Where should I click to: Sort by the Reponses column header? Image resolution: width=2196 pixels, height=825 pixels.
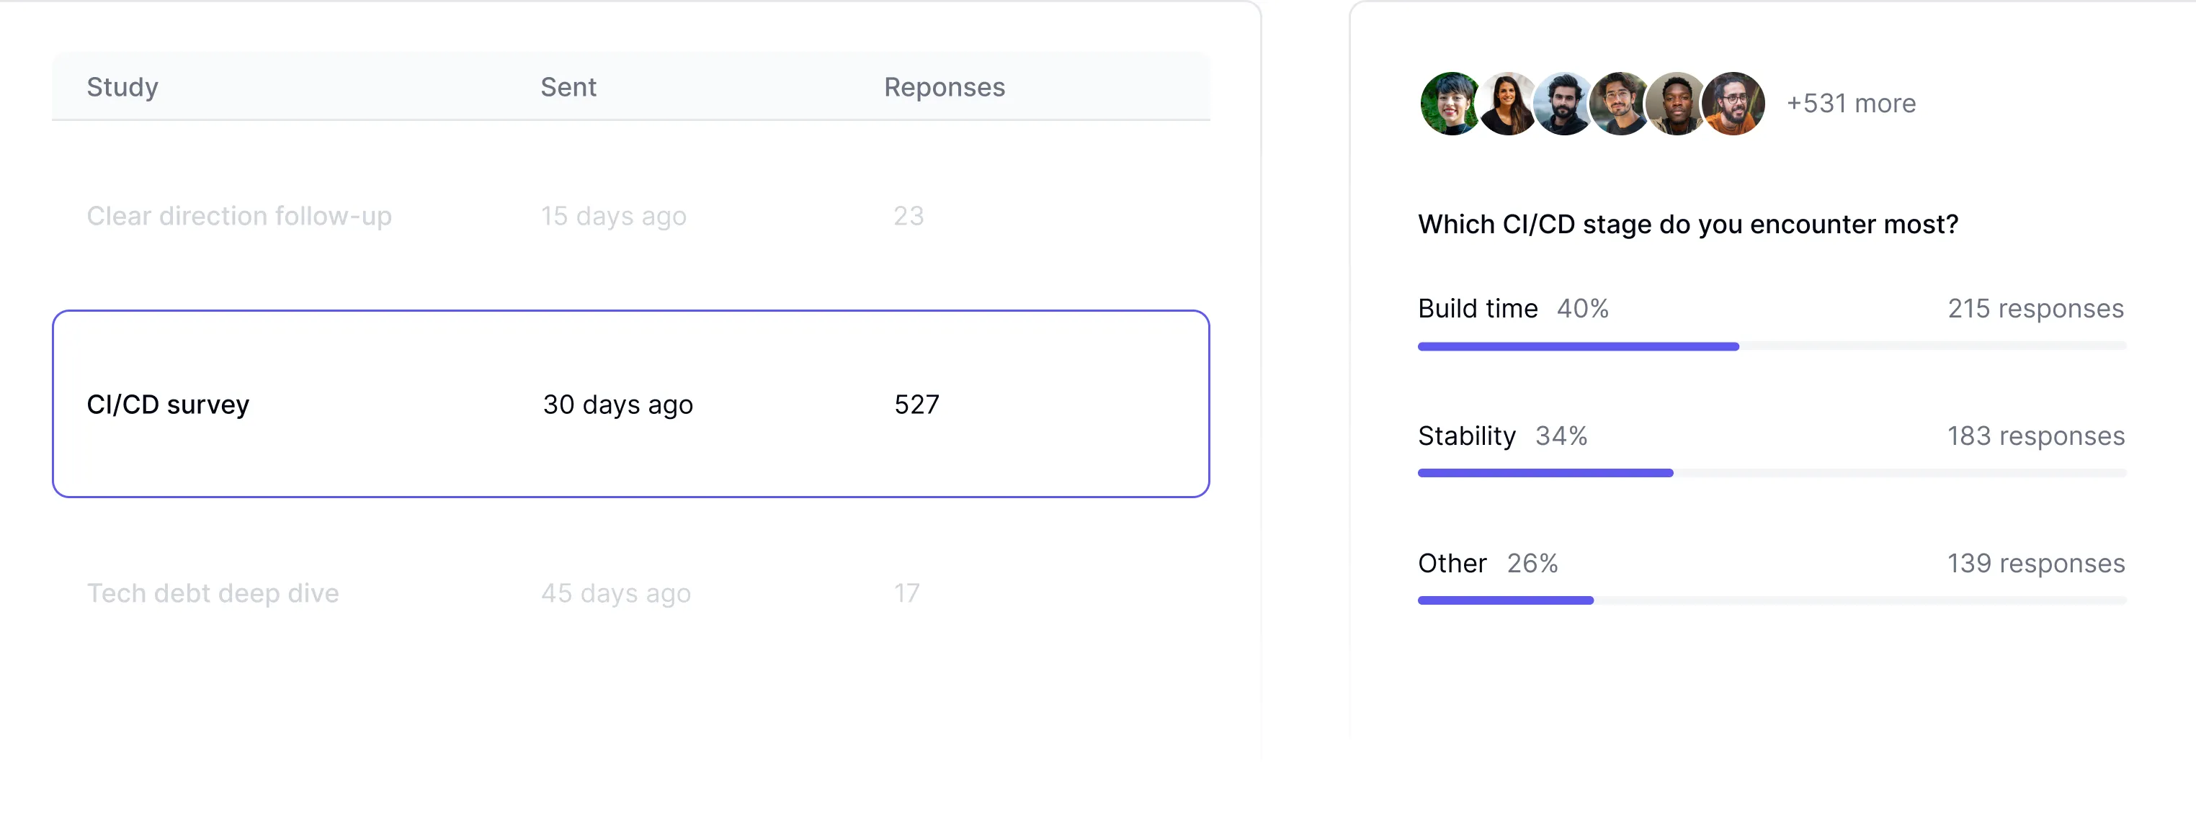point(944,87)
